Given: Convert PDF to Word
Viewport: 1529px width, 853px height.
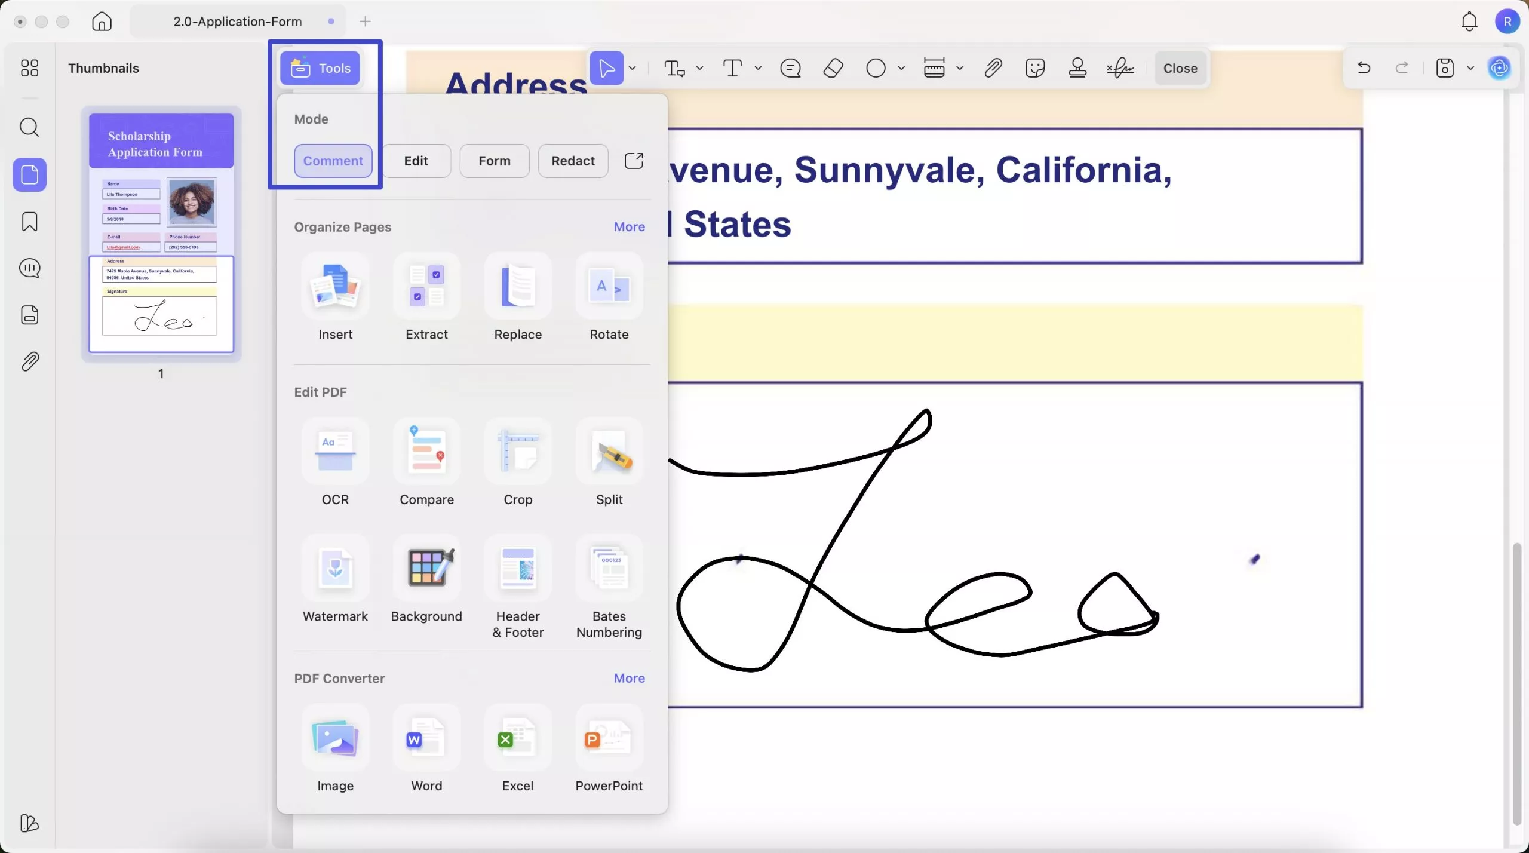Looking at the screenshot, I should pos(426,749).
